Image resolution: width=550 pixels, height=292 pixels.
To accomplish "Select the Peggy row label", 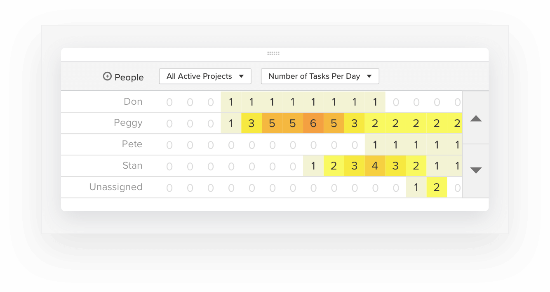I will tap(128, 123).
